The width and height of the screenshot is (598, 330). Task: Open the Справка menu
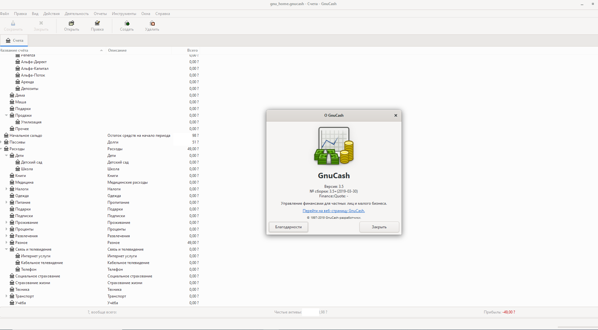click(x=163, y=14)
